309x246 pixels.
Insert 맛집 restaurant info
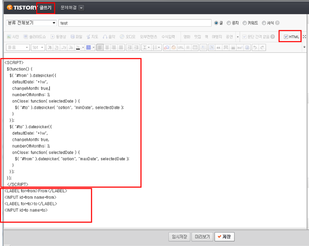tap(197, 37)
